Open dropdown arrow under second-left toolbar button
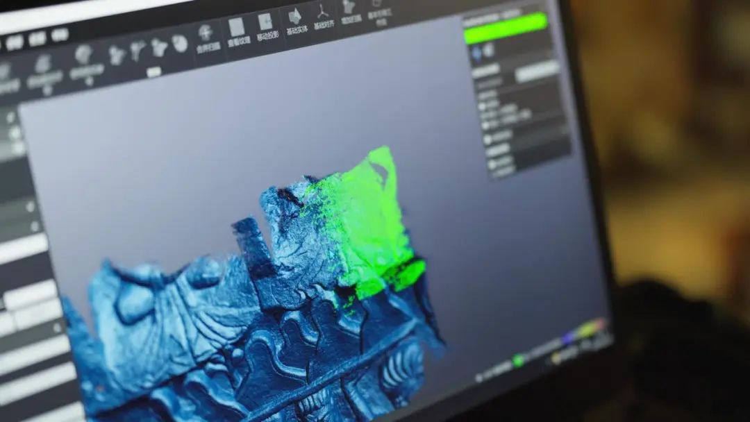750x422 pixels. pyautogui.click(x=47, y=91)
